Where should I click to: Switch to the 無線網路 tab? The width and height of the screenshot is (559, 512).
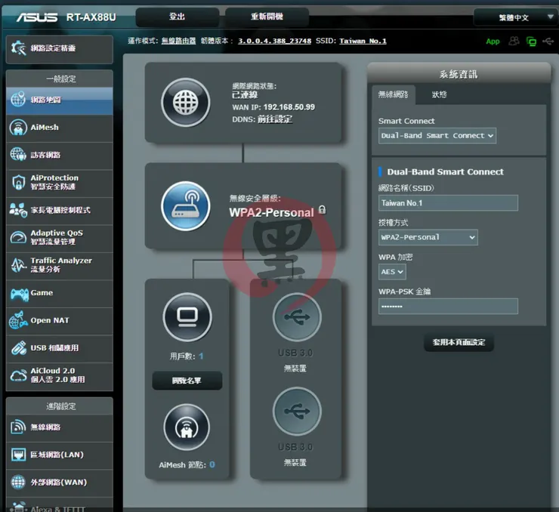394,94
